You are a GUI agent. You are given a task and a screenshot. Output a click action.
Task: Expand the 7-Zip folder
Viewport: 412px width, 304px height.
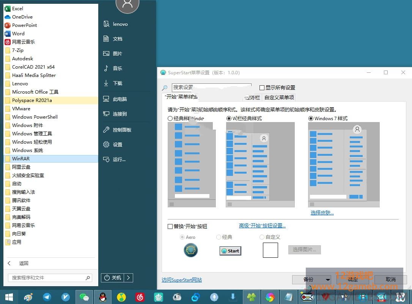coord(51,50)
